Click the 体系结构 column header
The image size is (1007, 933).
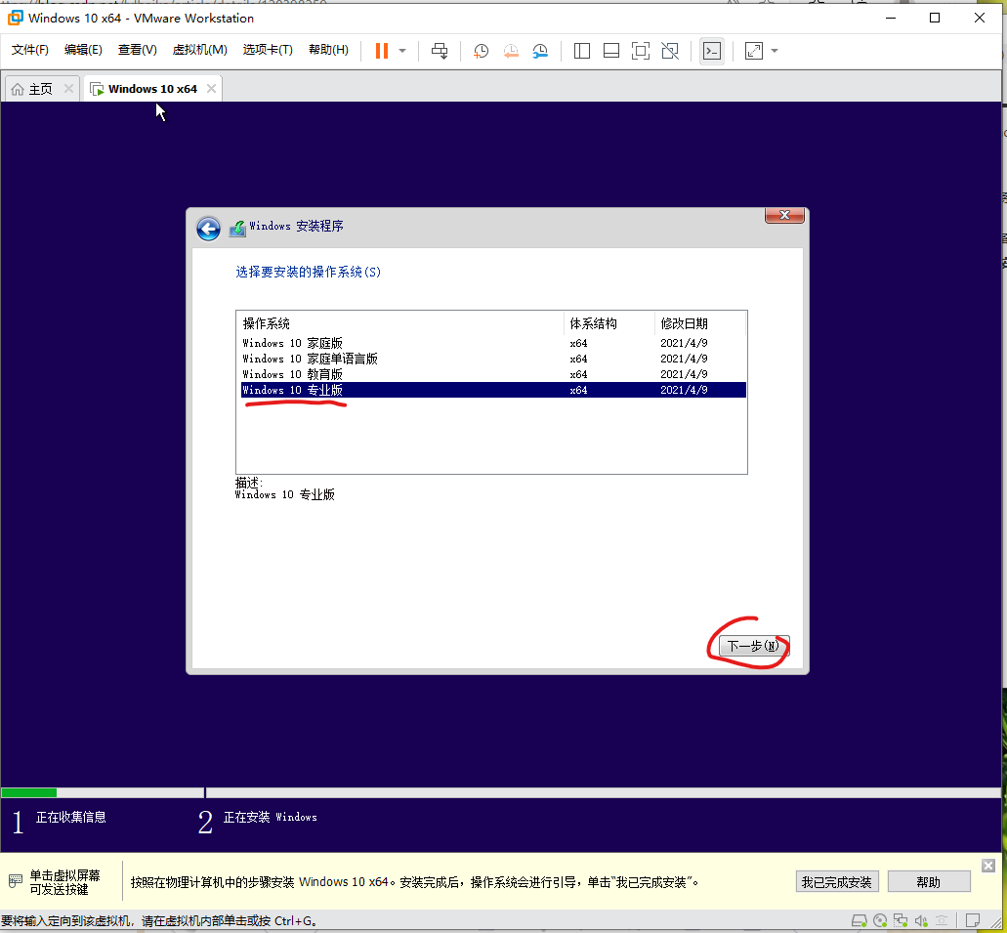[608, 323]
